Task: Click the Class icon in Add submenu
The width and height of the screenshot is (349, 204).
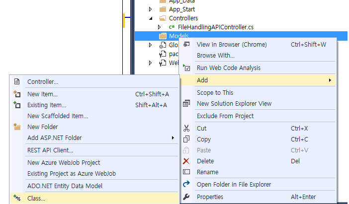Action: [17, 198]
